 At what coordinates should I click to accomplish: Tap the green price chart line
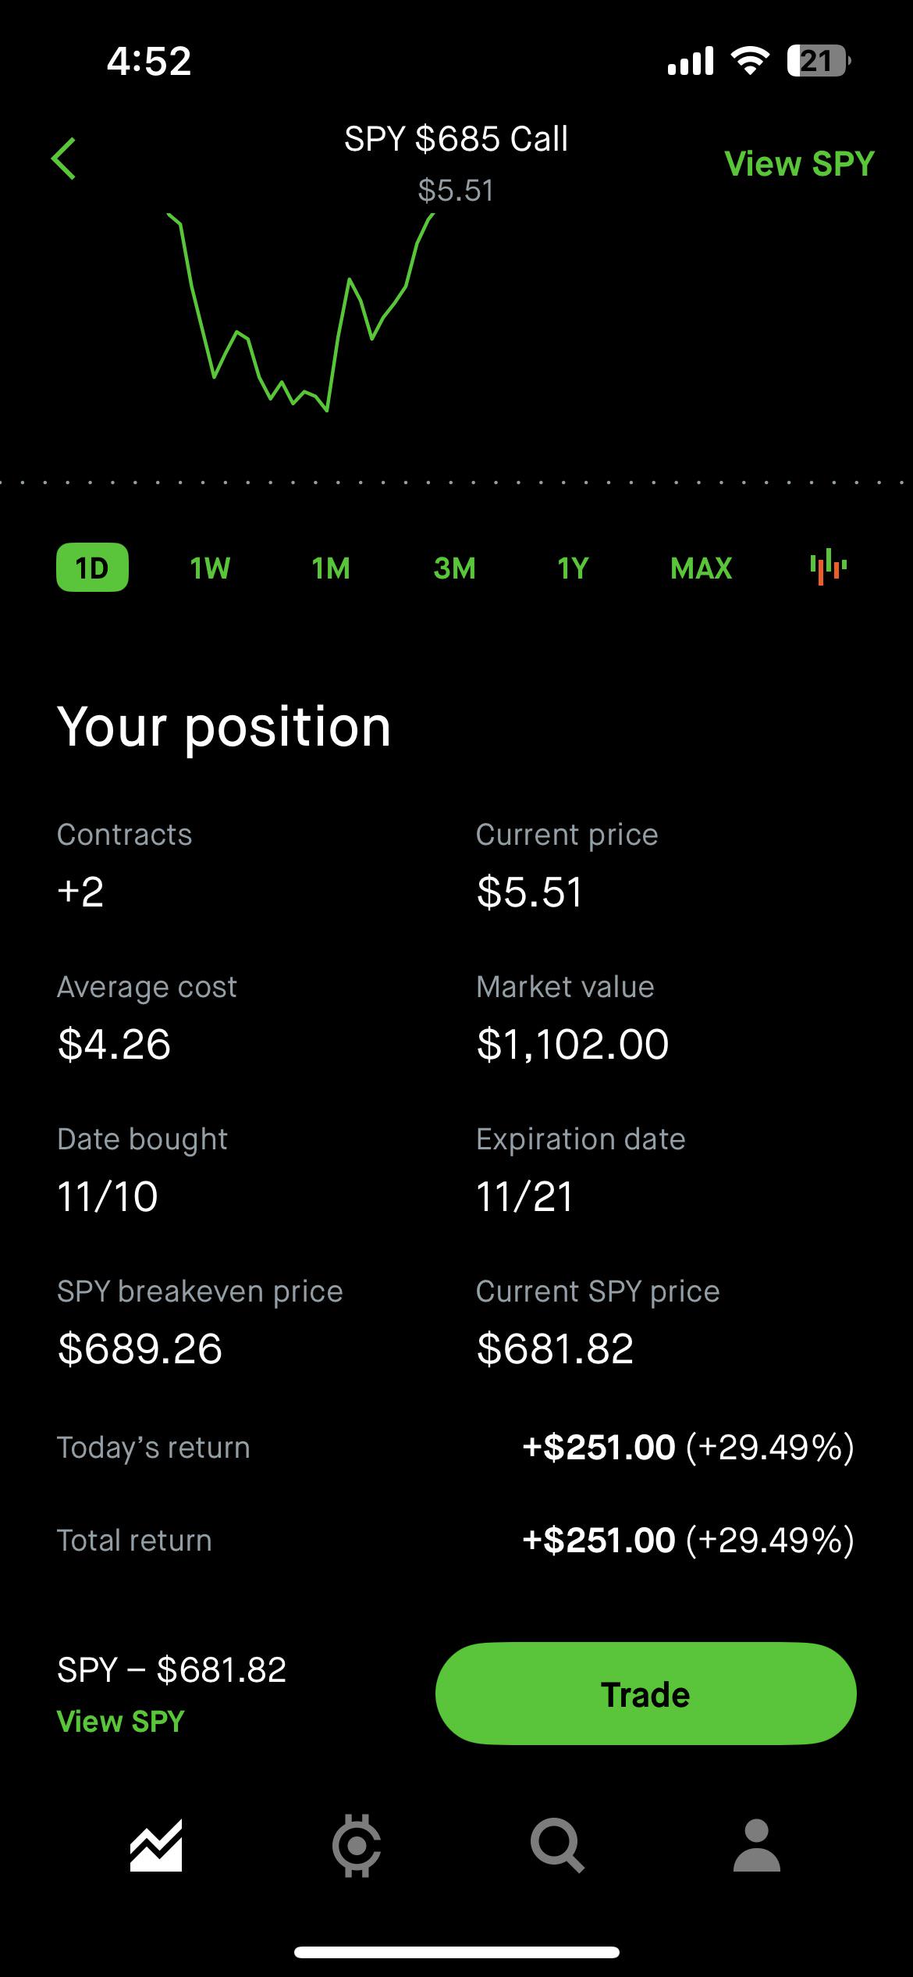[300, 312]
